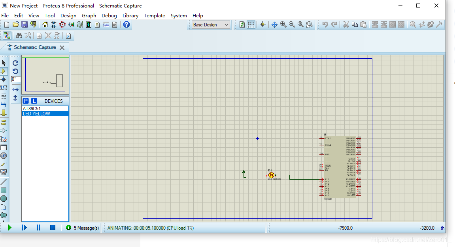Screen dimensions: 455x247
Task: Open the Library menu
Action: pyautogui.click(x=130, y=16)
